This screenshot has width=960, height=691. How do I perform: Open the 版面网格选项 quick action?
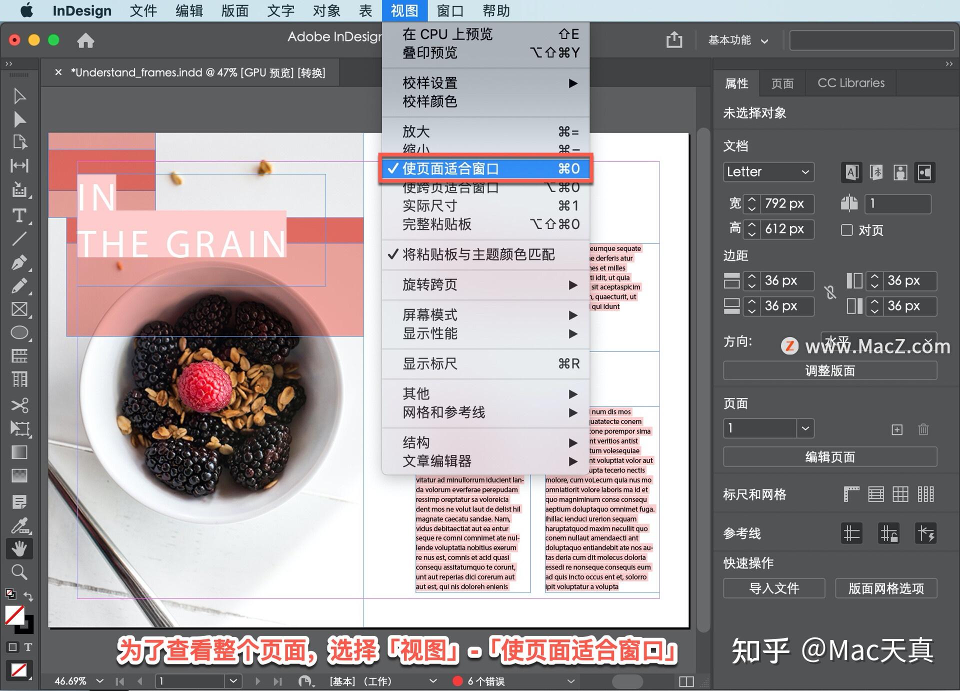point(886,588)
